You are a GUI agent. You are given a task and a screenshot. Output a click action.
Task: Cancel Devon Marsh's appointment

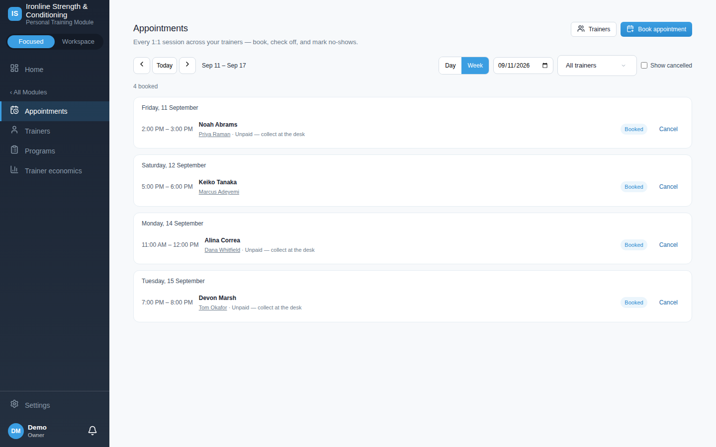pyautogui.click(x=668, y=302)
